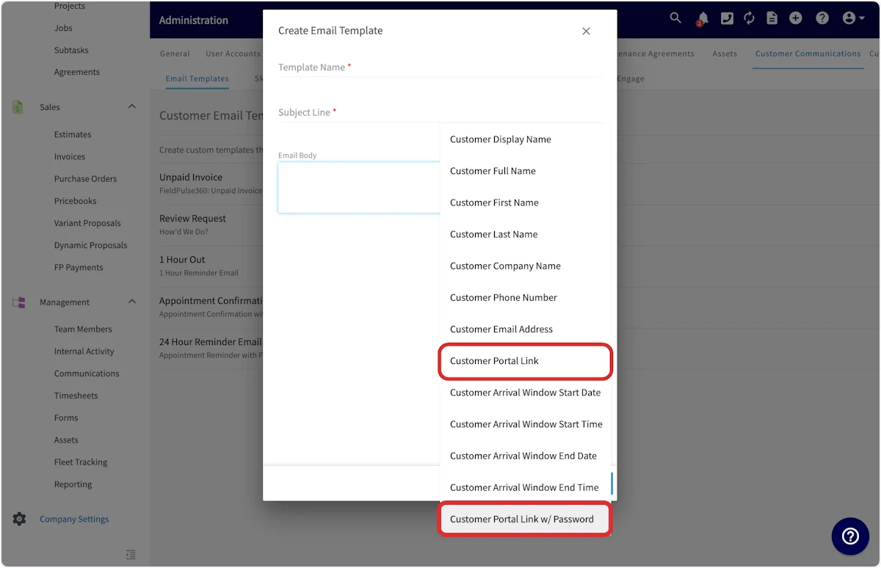This screenshot has height=568, width=881.
Task: Select the Email Templates sub-tab
Action: [197, 79]
